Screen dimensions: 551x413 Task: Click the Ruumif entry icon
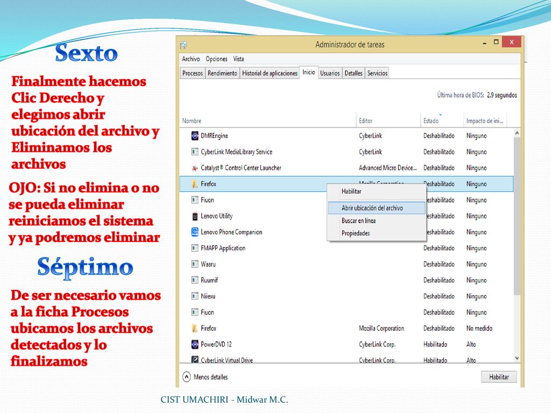tap(195, 280)
